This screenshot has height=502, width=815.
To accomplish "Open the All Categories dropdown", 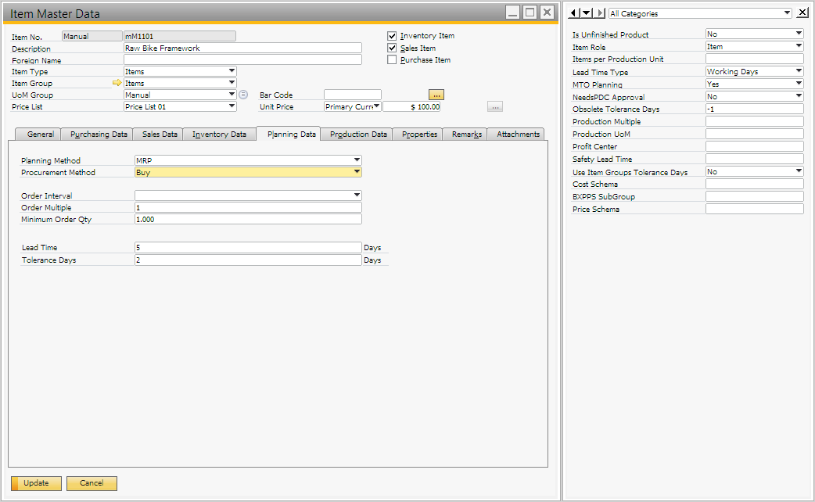I will click(x=786, y=13).
